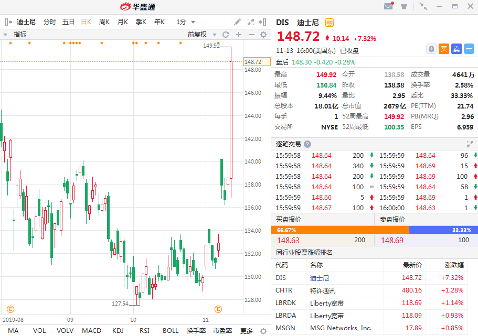Screen dimensions: 478x336
Task: Select the 周K tab
Action: pos(104,22)
